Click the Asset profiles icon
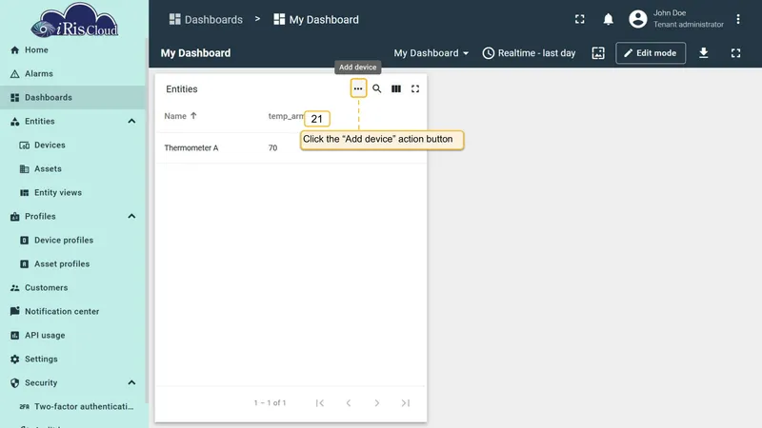The height and width of the screenshot is (428, 762). [25, 264]
